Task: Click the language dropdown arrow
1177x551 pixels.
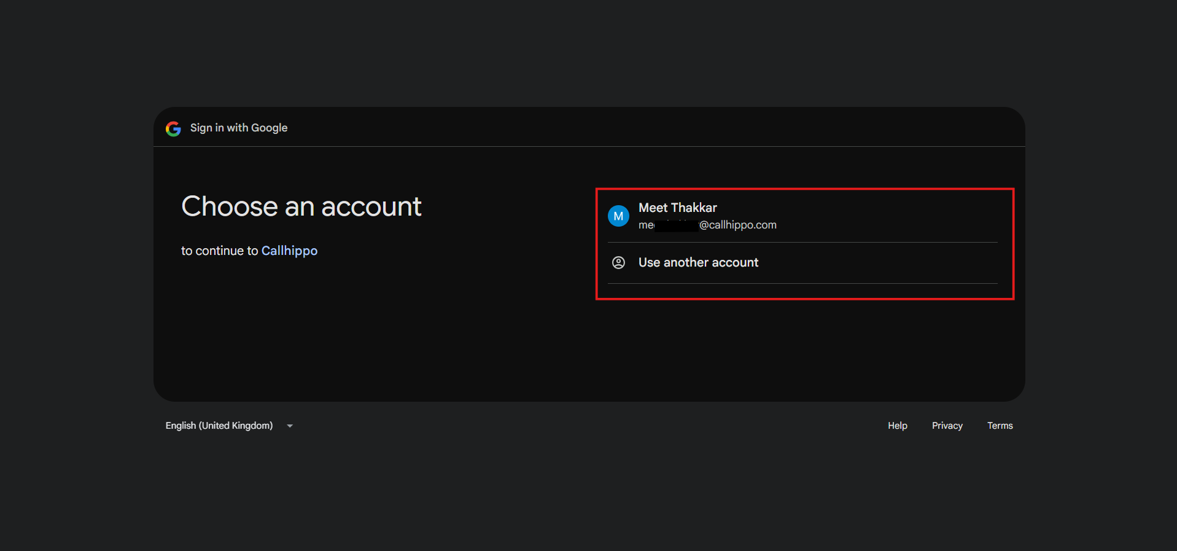Action: (x=290, y=426)
